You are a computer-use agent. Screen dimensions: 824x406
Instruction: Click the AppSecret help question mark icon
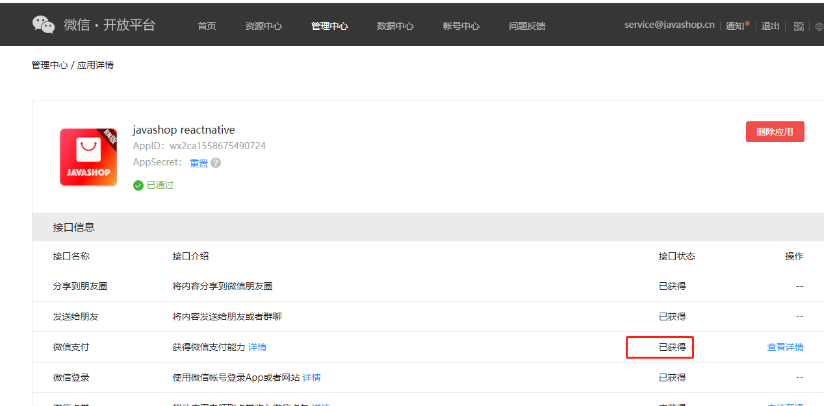216,163
